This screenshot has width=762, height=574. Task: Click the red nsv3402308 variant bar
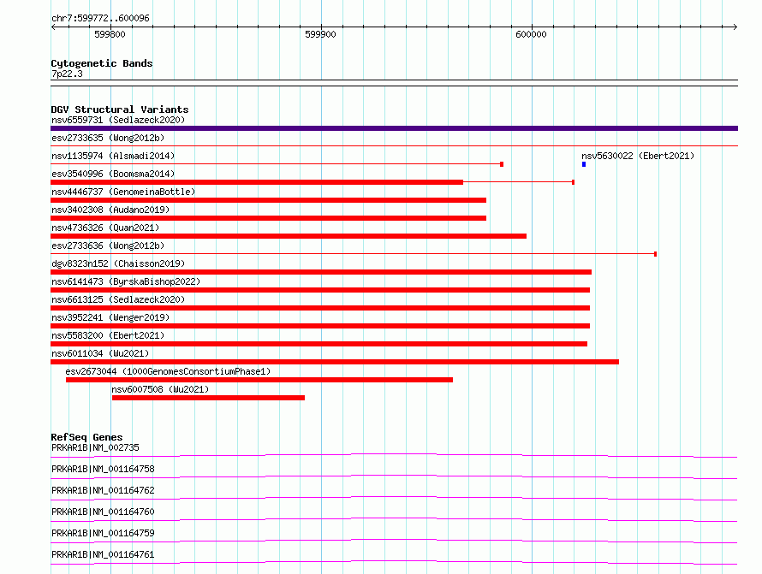(x=268, y=218)
